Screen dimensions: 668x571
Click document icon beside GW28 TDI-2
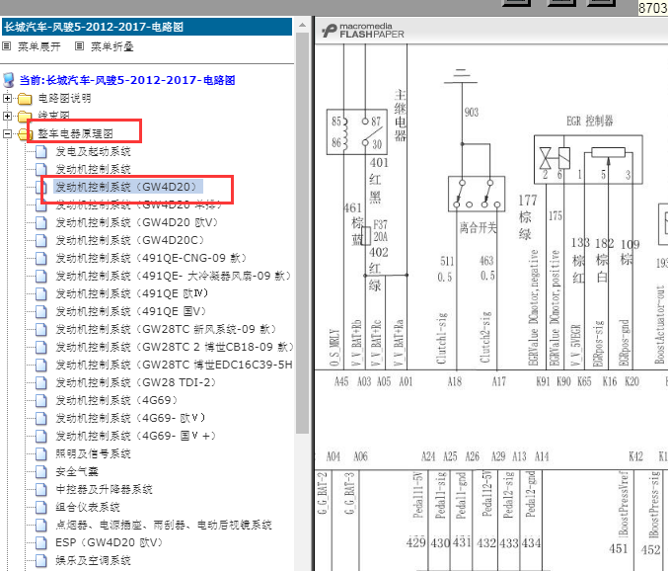click(x=40, y=382)
